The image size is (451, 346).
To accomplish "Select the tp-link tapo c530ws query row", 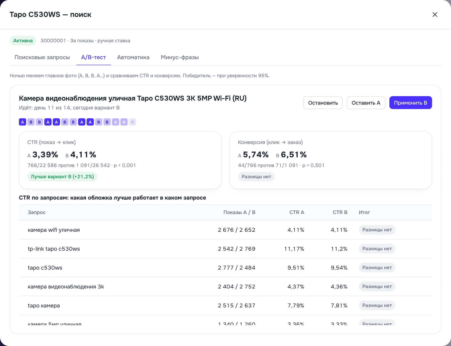I will [x=225, y=249].
